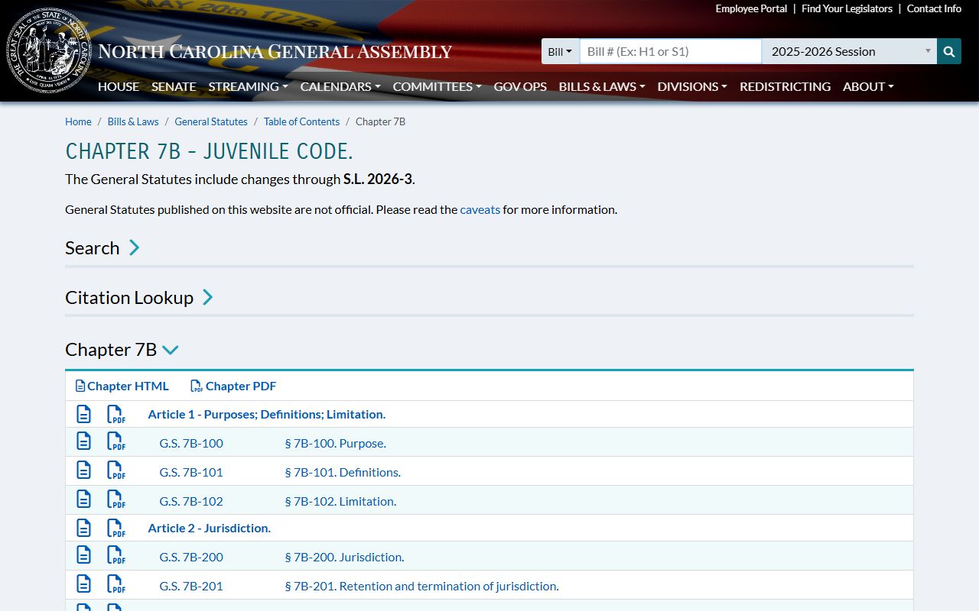Open § 7B-201. Retention and termination link
Image resolution: width=979 pixels, height=611 pixels.
(421, 586)
